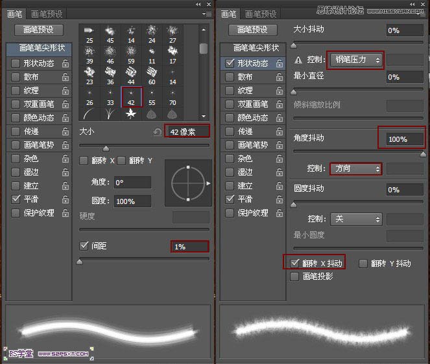The image size is (430, 364).
Task: Choose the size-36 brush tip
Action: coord(110,76)
